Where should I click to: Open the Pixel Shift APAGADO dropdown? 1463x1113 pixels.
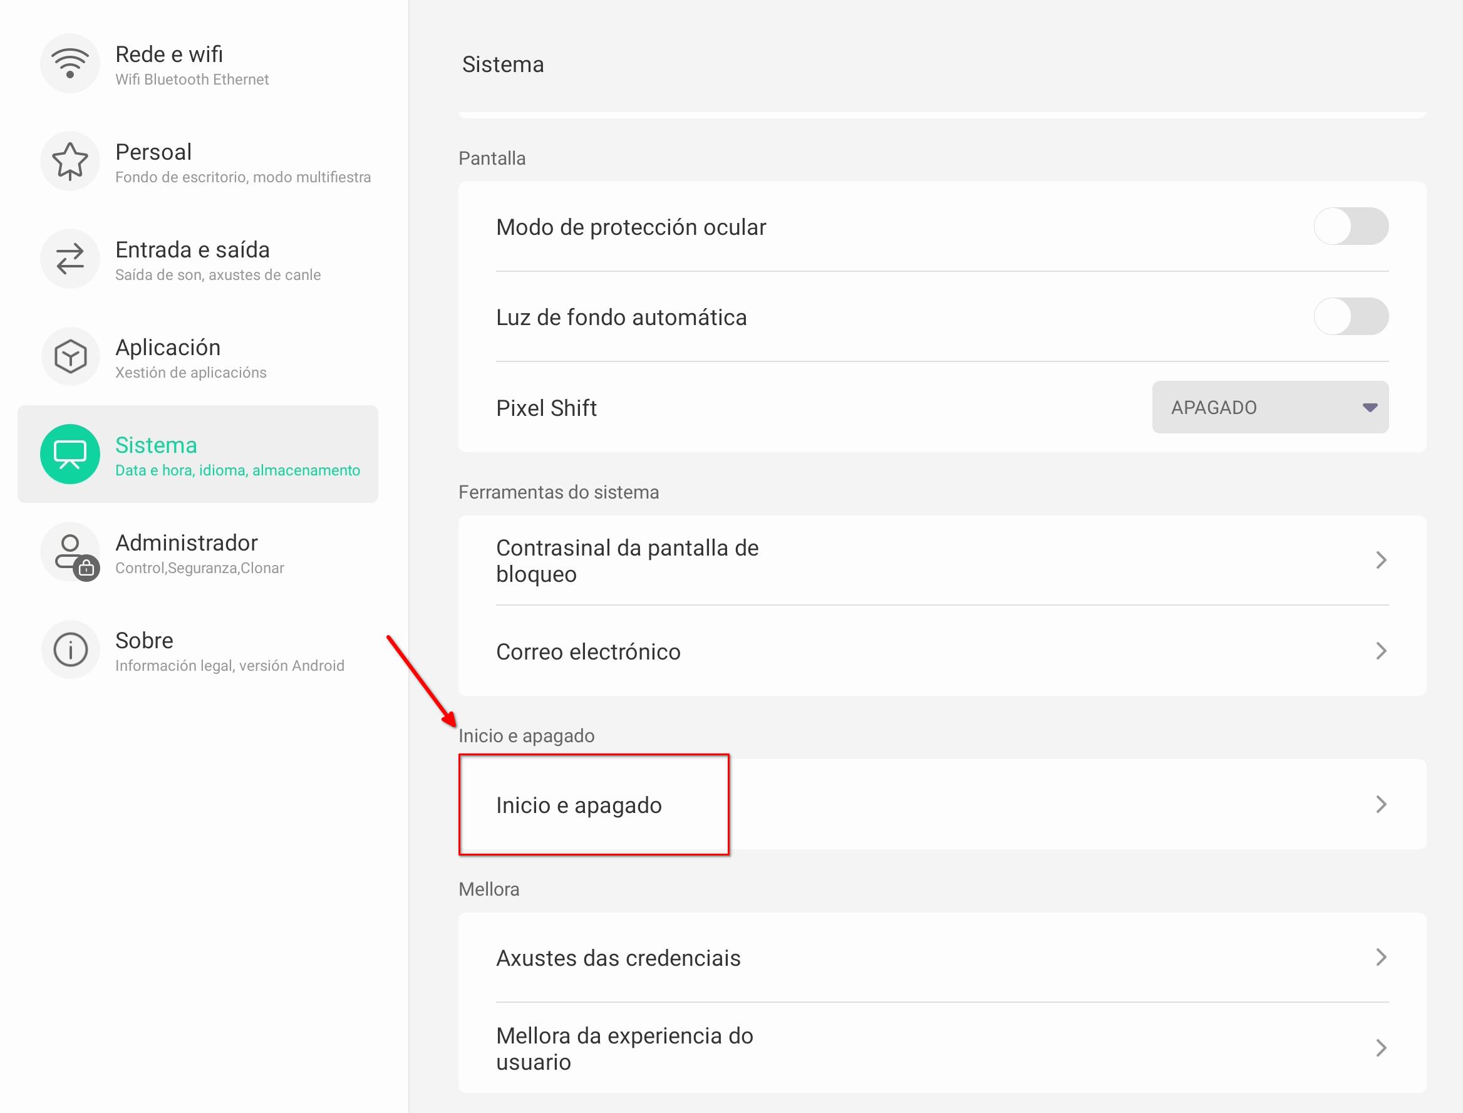(1269, 408)
